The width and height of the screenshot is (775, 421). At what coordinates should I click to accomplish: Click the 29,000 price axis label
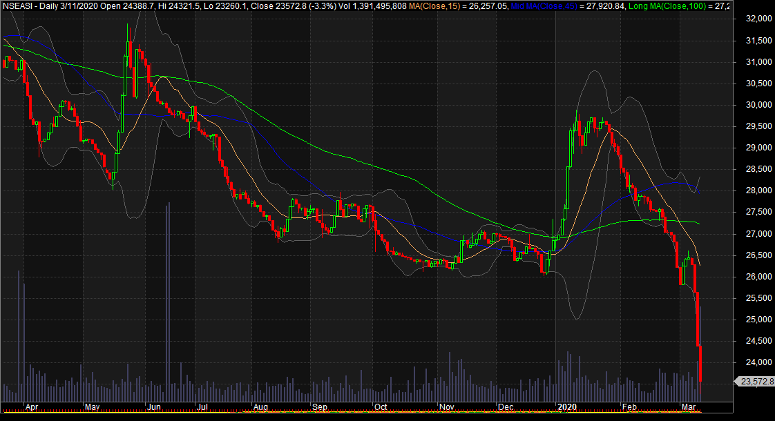(x=758, y=148)
